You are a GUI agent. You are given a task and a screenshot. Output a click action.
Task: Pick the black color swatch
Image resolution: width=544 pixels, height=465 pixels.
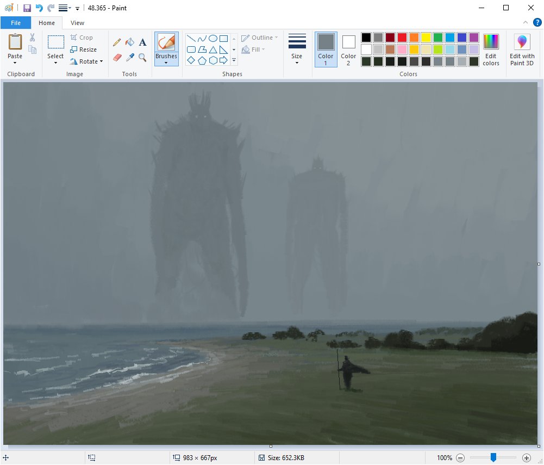point(366,38)
